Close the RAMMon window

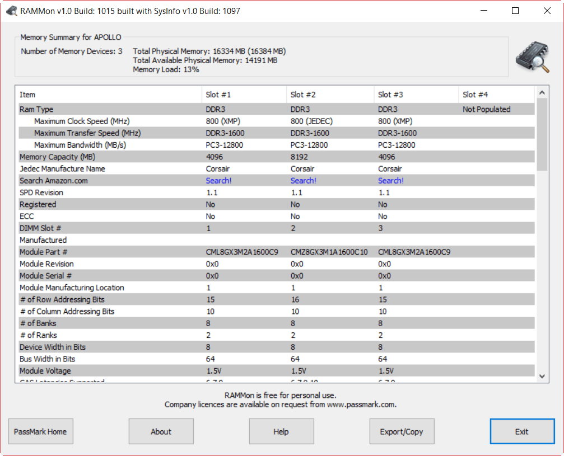pyautogui.click(x=547, y=11)
